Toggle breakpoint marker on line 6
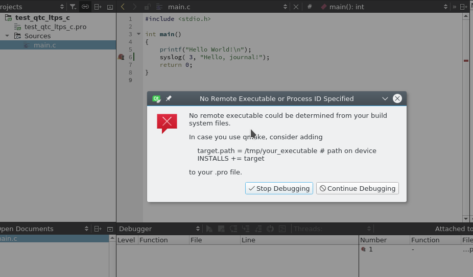The height and width of the screenshot is (277, 473). click(x=121, y=57)
